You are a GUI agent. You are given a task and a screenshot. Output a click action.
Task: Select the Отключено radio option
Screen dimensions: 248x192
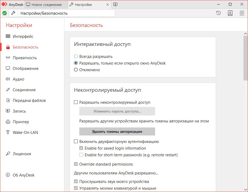(x=76, y=70)
